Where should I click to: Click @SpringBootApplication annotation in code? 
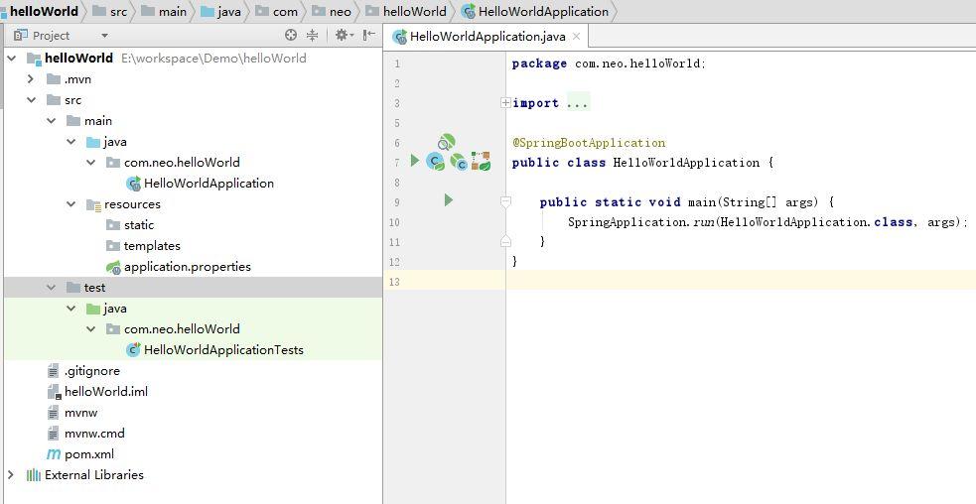pos(589,143)
